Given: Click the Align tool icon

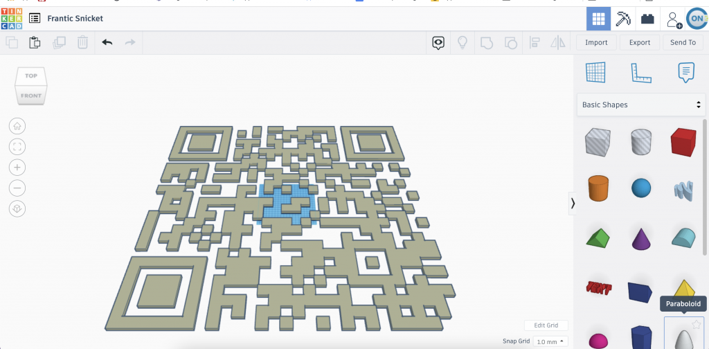Looking at the screenshot, I should coord(535,42).
